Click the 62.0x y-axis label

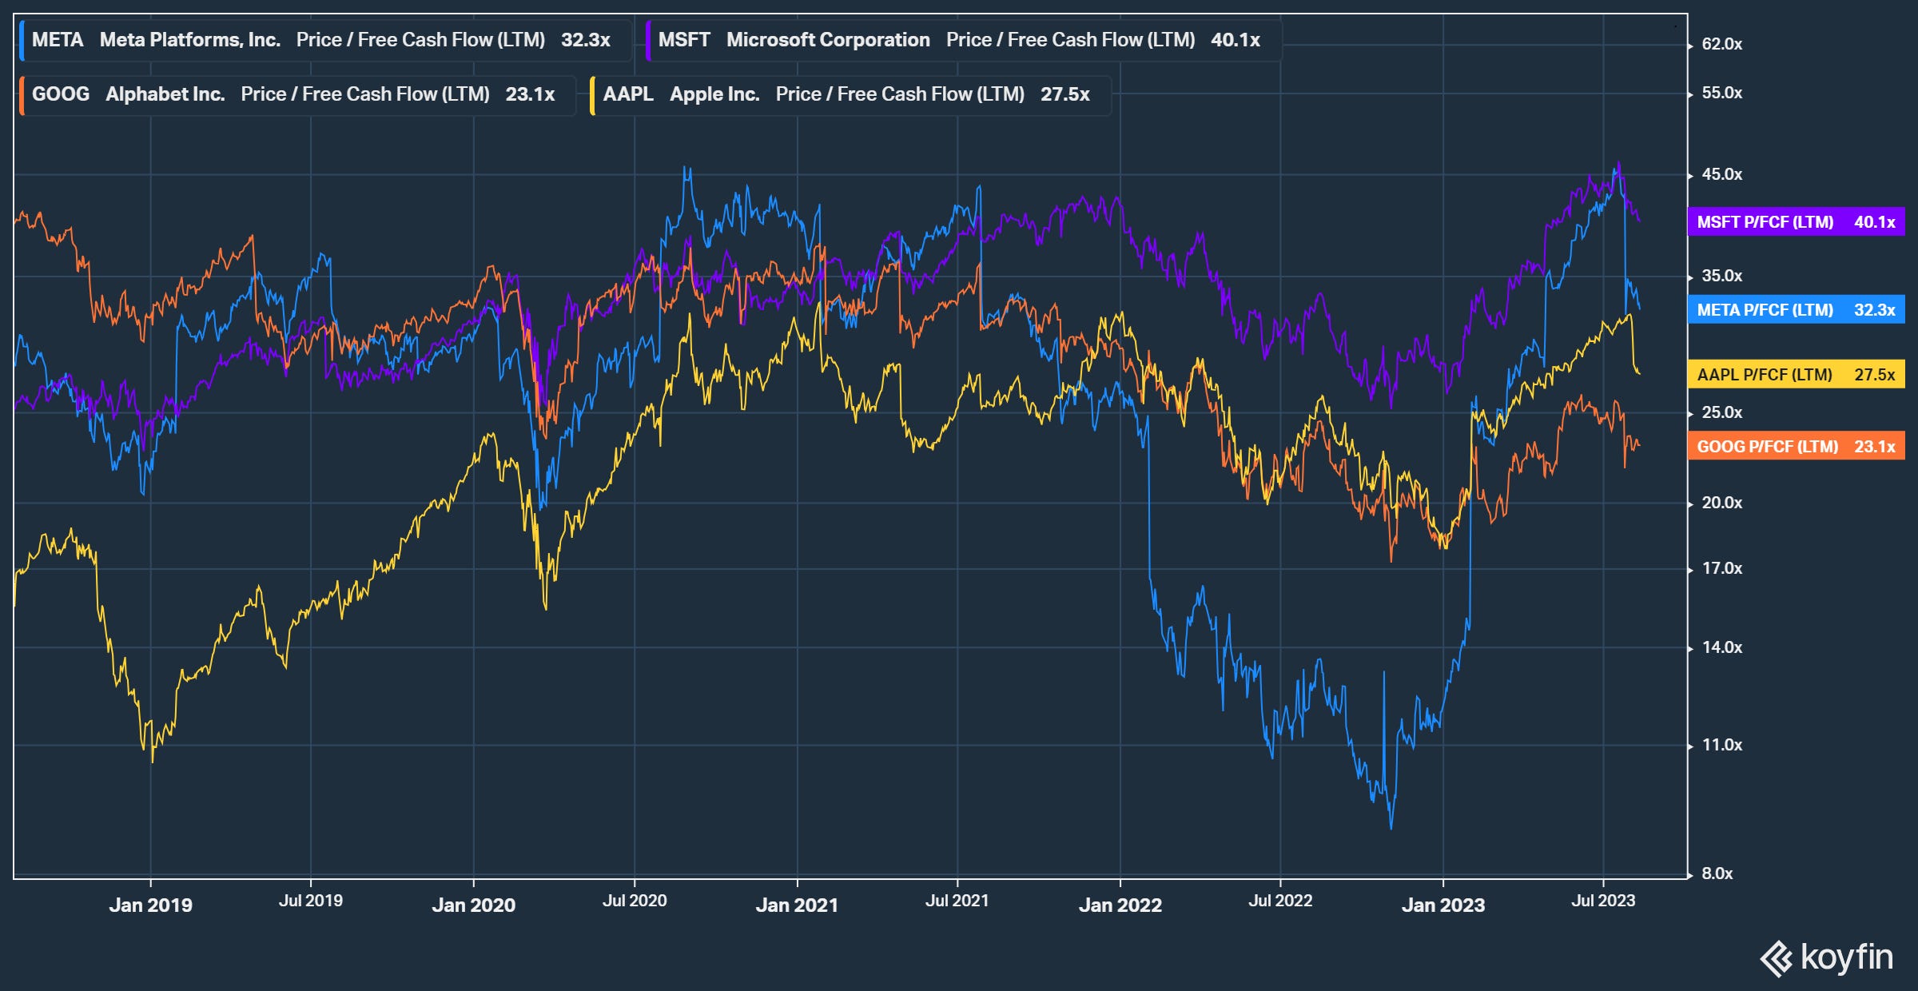pos(1722,44)
